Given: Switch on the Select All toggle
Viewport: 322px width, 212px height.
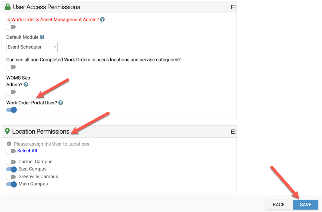Looking at the screenshot, I should (x=11, y=151).
